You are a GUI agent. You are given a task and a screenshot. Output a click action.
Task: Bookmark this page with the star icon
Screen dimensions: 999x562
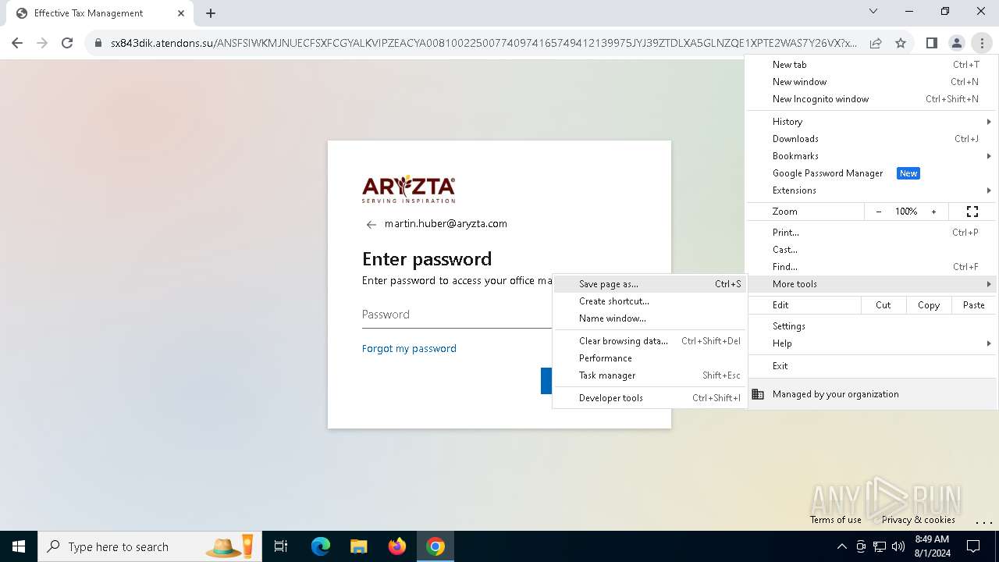coord(901,43)
